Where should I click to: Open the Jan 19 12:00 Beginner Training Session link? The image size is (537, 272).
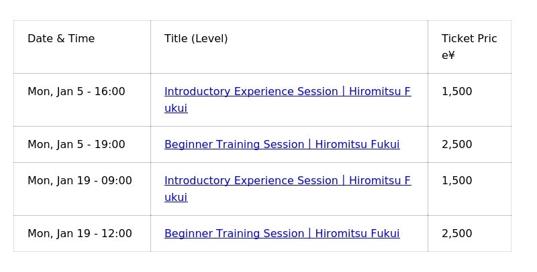[282, 234]
